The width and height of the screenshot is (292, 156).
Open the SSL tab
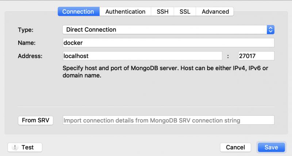coord(185,12)
